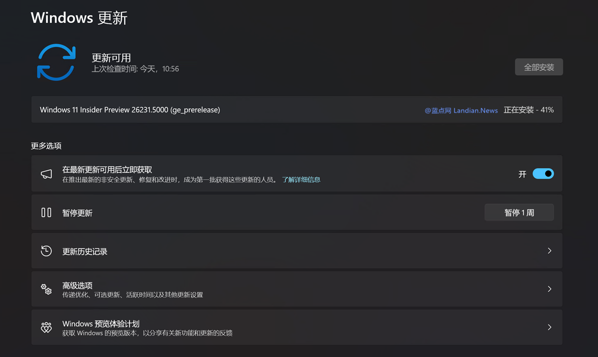
Task: Click the Windows Insider hearts icon
Action: [46, 327]
